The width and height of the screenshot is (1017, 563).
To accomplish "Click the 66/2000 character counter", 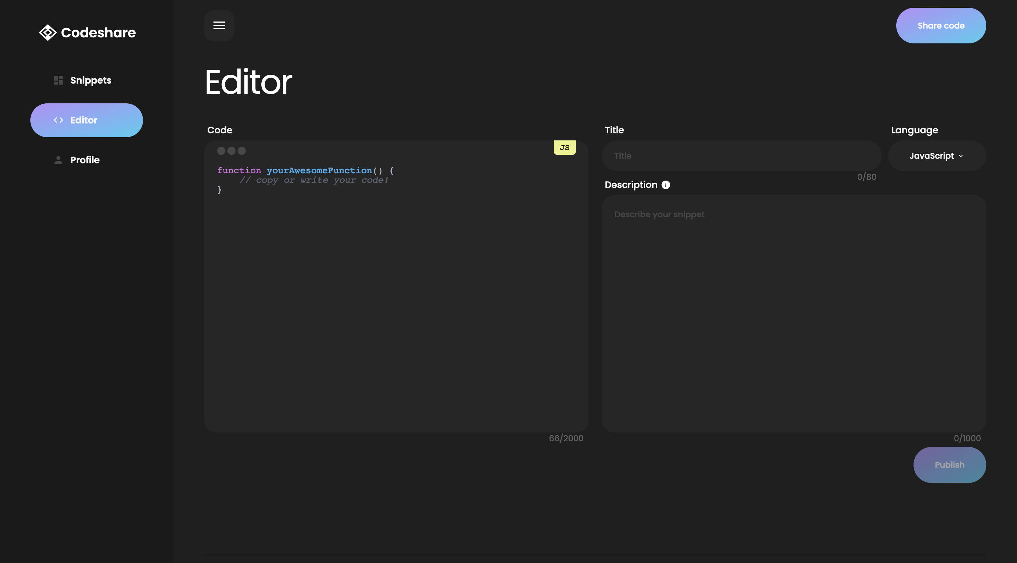I will click(x=566, y=438).
